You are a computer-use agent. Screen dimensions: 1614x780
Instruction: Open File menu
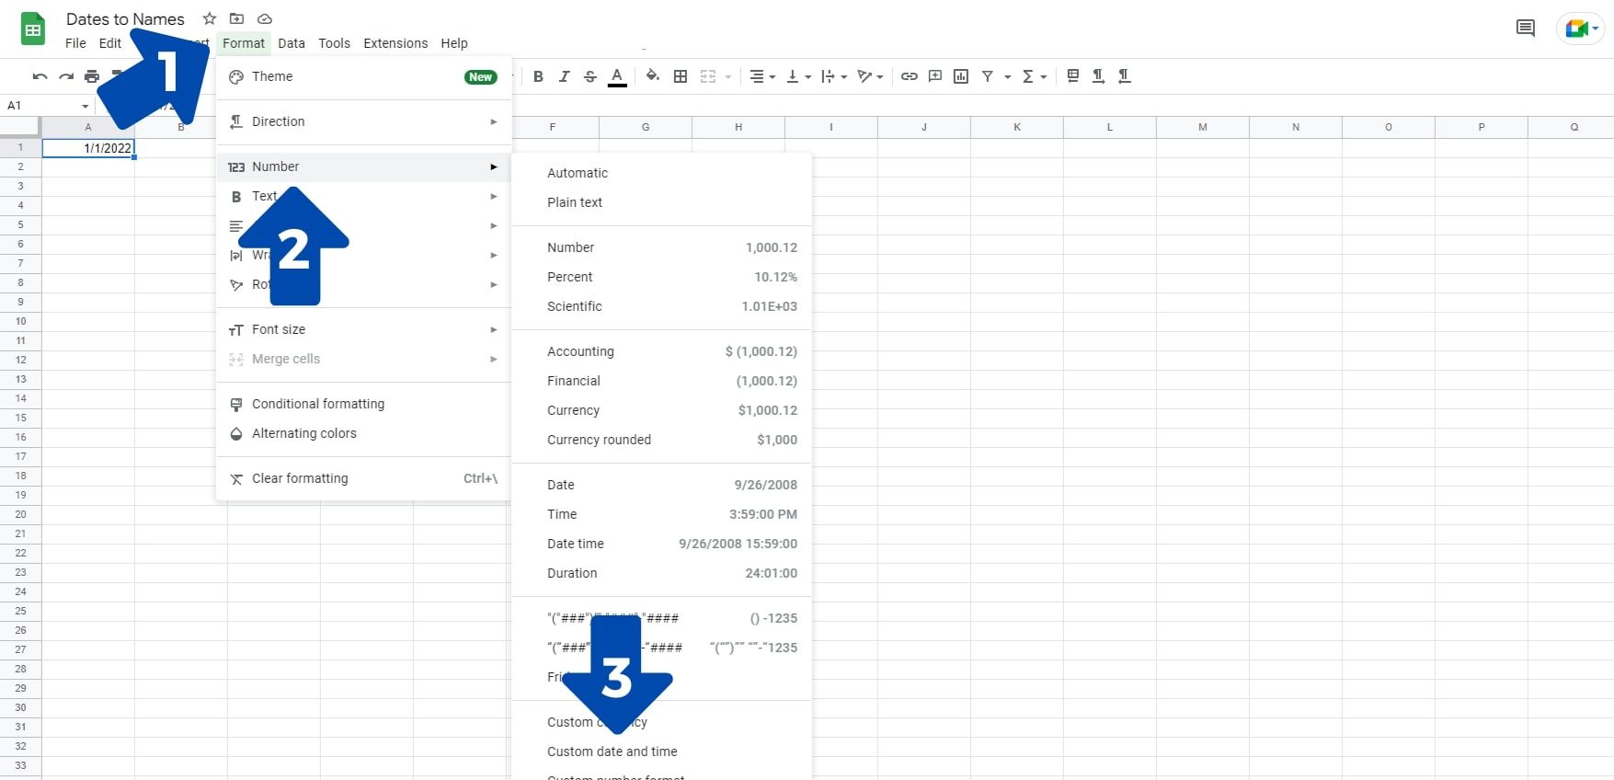click(x=75, y=43)
